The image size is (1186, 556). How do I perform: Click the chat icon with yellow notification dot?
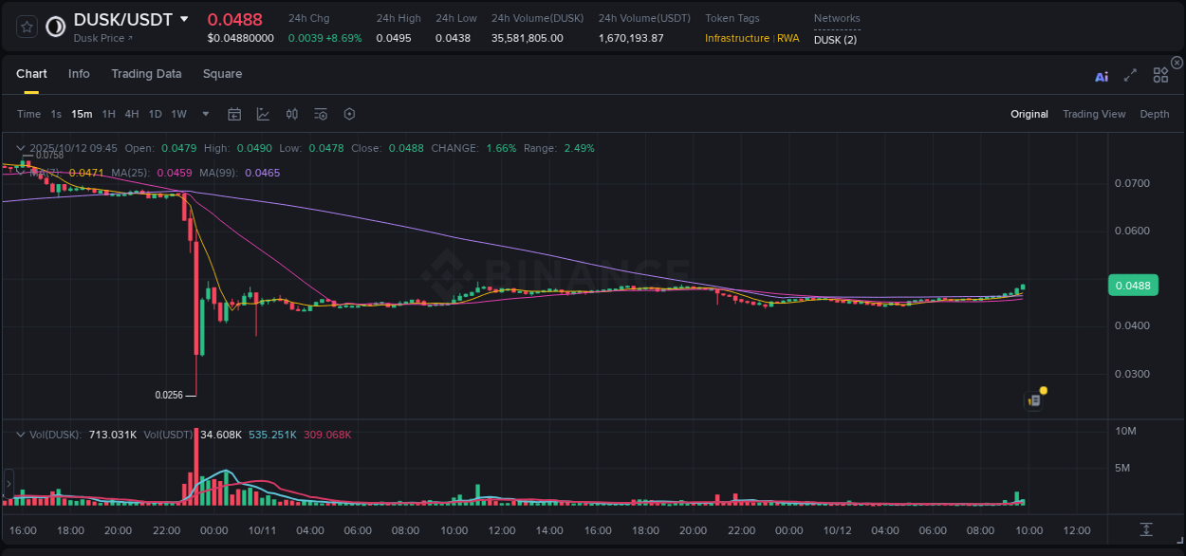click(1035, 399)
